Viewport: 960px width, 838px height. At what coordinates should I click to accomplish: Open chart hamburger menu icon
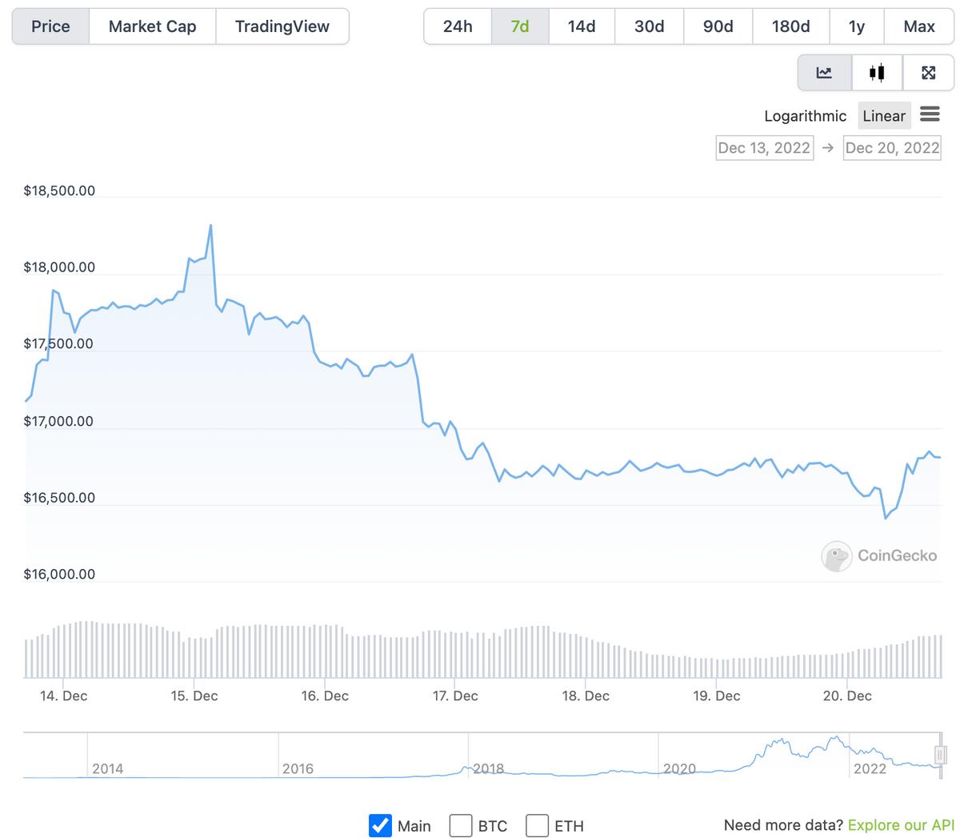(930, 114)
